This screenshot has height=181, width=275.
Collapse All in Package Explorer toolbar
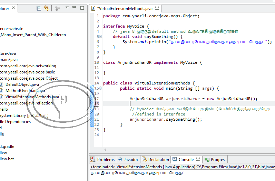point(39,8)
